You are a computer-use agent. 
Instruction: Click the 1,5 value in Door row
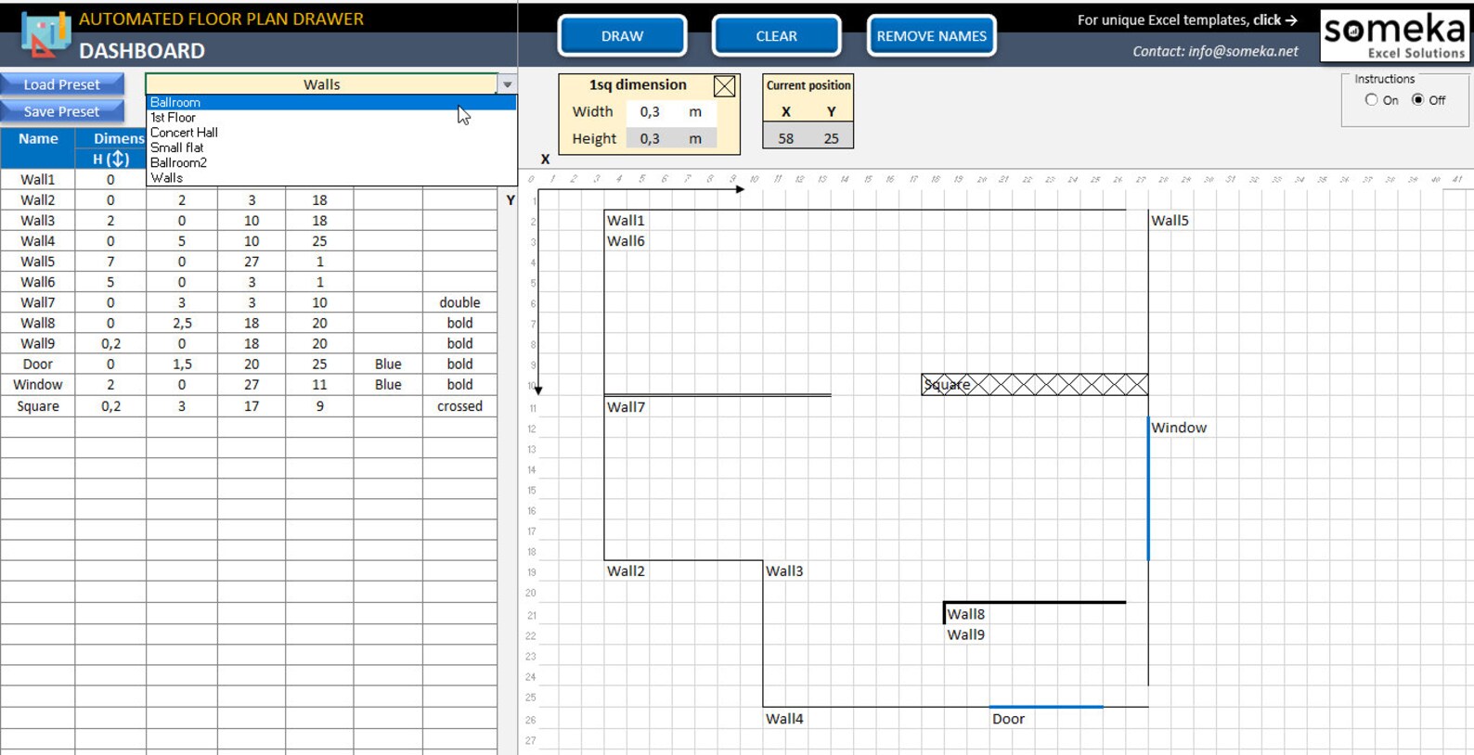tap(182, 364)
